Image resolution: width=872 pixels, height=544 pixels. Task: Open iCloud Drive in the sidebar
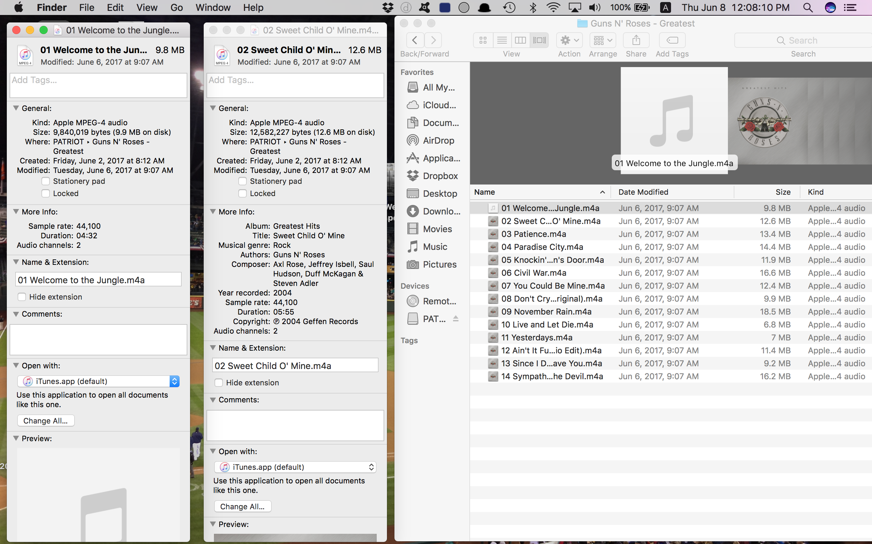431,105
